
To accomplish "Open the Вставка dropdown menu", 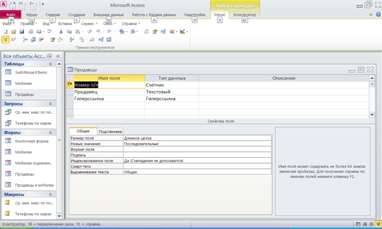I will [x=66, y=24].
